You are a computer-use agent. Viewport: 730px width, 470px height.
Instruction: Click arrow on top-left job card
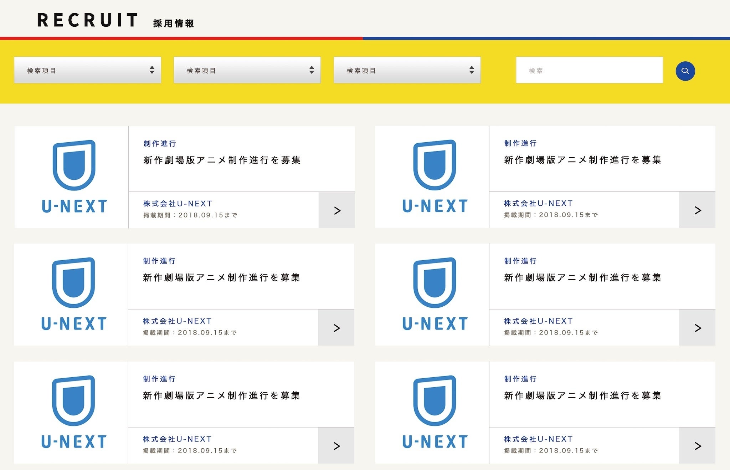click(337, 210)
